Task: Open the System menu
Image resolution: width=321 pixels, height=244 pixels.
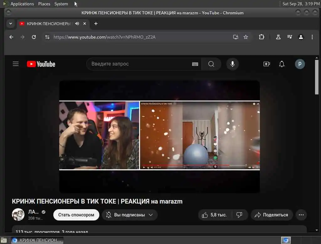Action: [61, 4]
